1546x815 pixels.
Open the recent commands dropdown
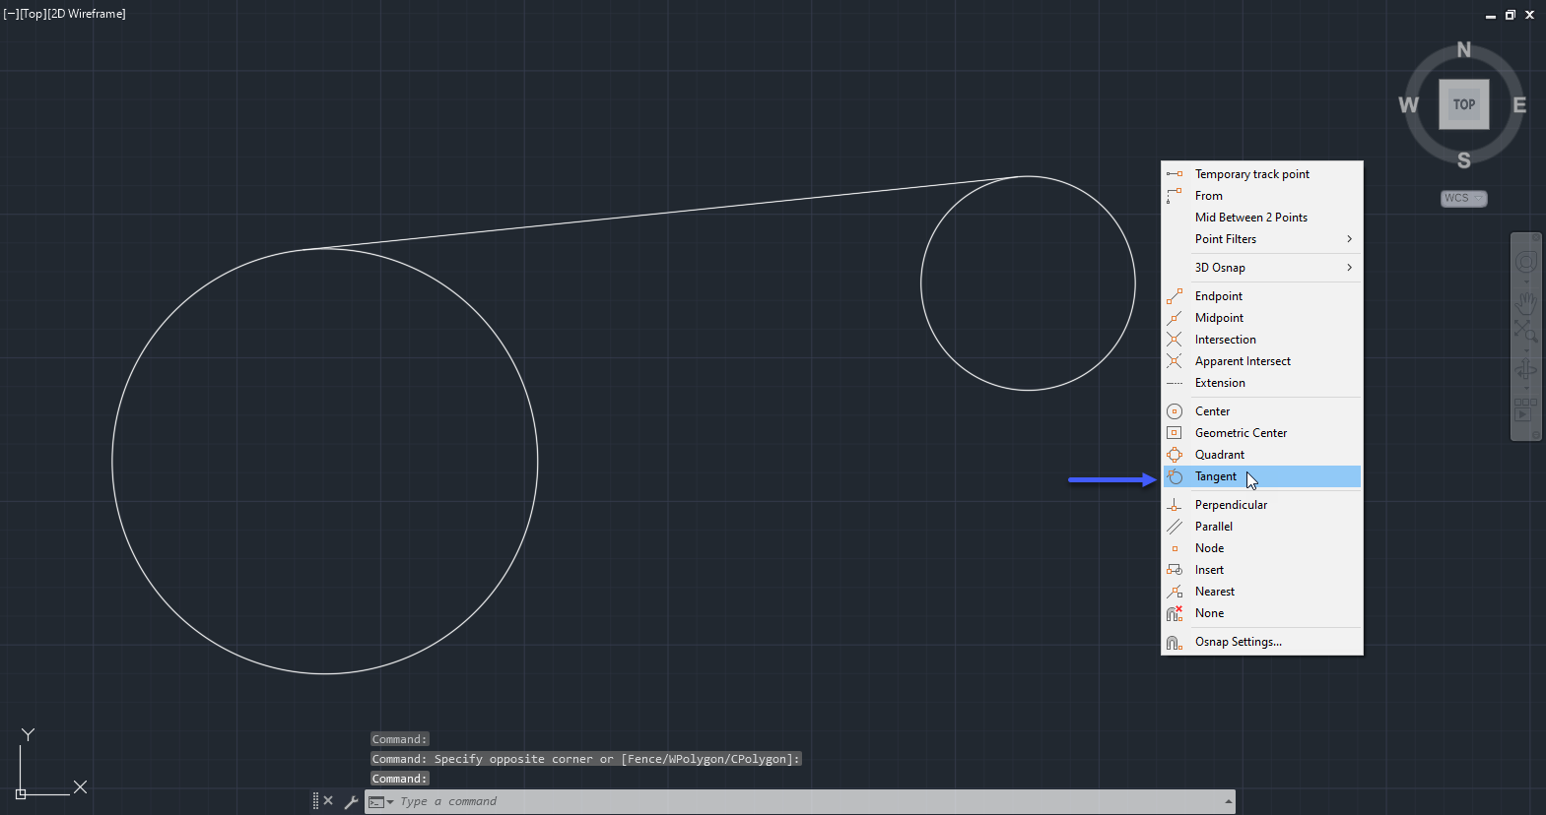[380, 802]
